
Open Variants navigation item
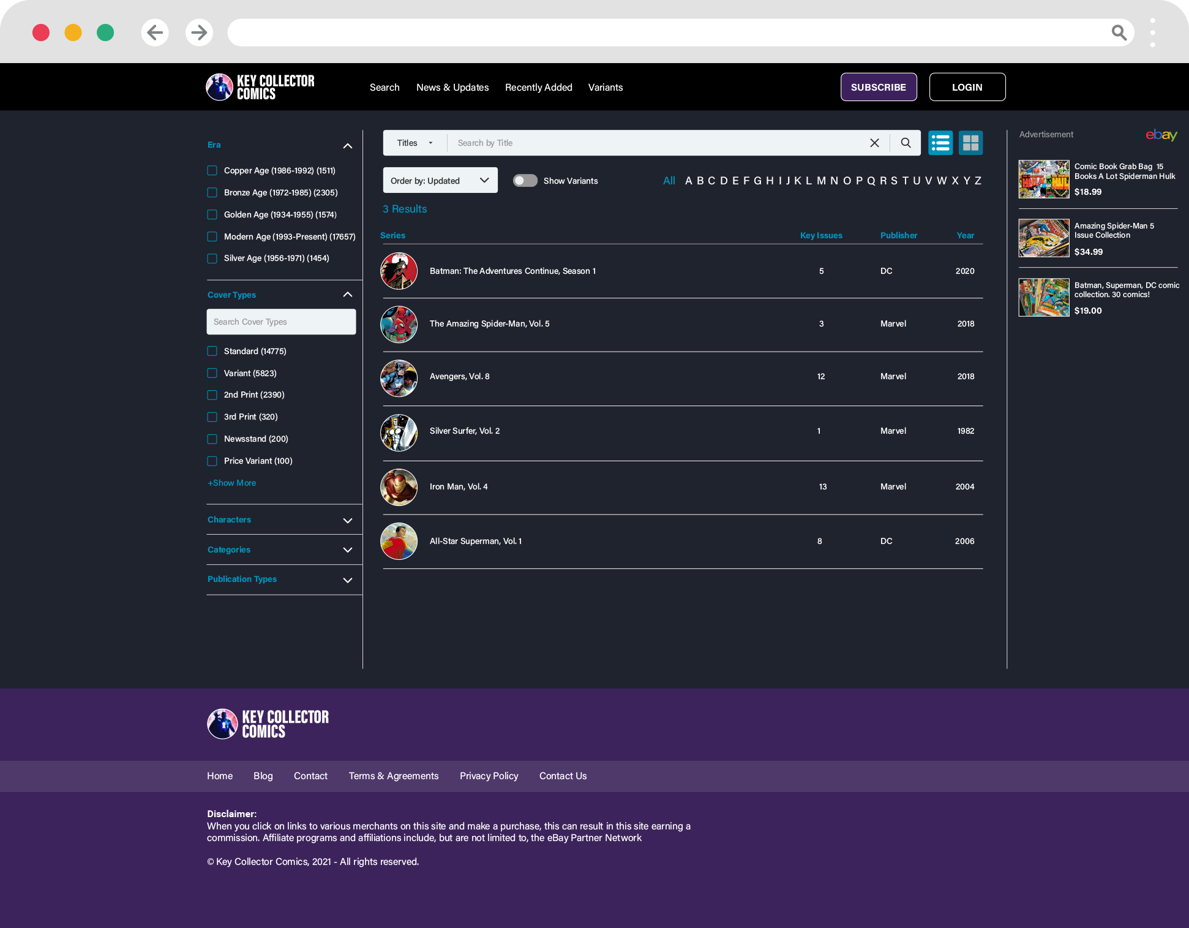[x=606, y=88]
